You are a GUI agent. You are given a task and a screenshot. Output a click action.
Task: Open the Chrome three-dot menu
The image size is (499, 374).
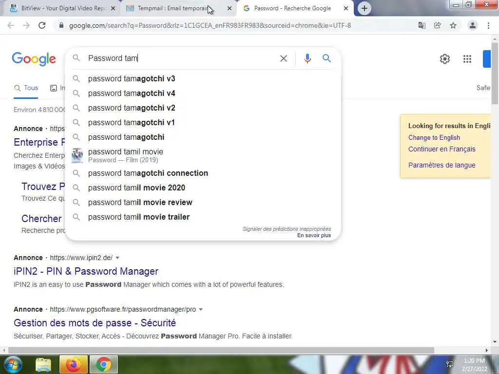pyautogui.click(x=488, y=25)
